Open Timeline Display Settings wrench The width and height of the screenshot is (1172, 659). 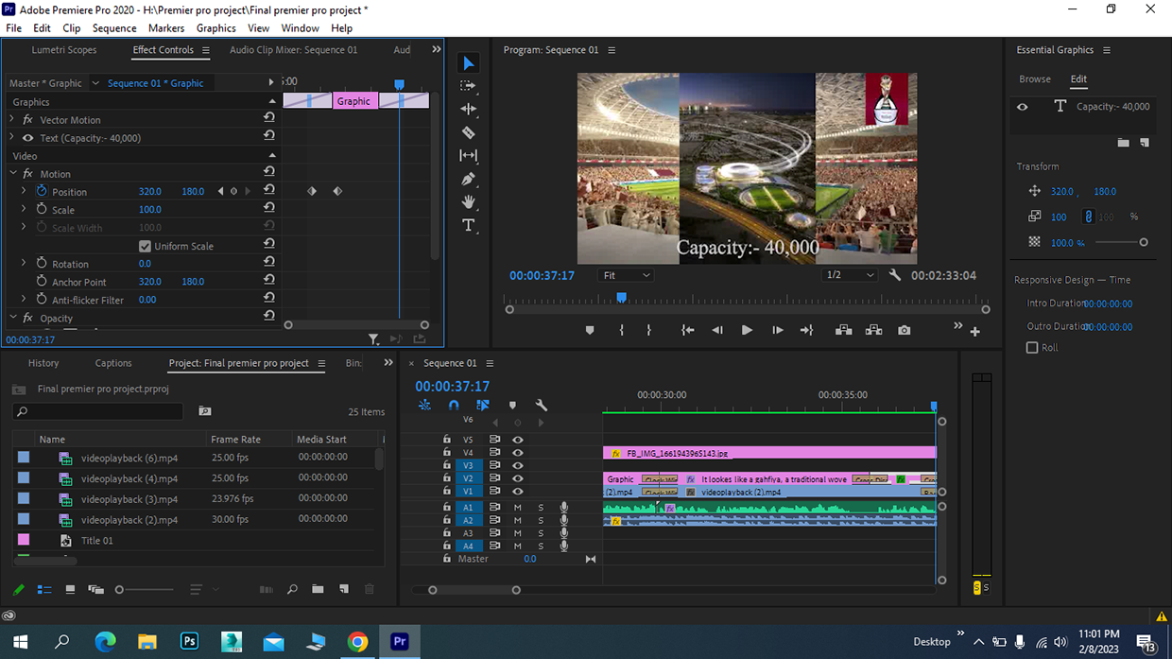click(x=542, y=405)
